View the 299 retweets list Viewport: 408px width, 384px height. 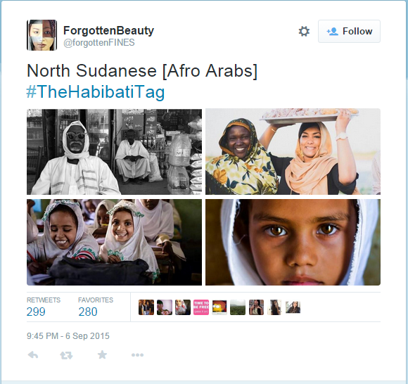pos(43,307)
